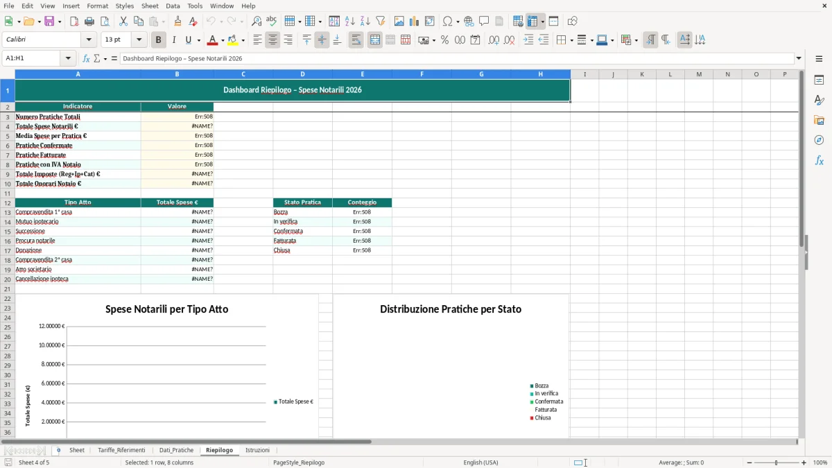The image size is (832, 468).
Task: Open the Styles menu
Action: point(125,6)
